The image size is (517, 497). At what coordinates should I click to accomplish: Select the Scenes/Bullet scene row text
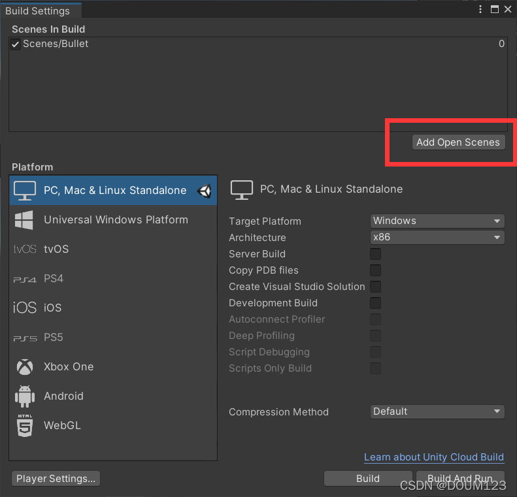(56, 44)
